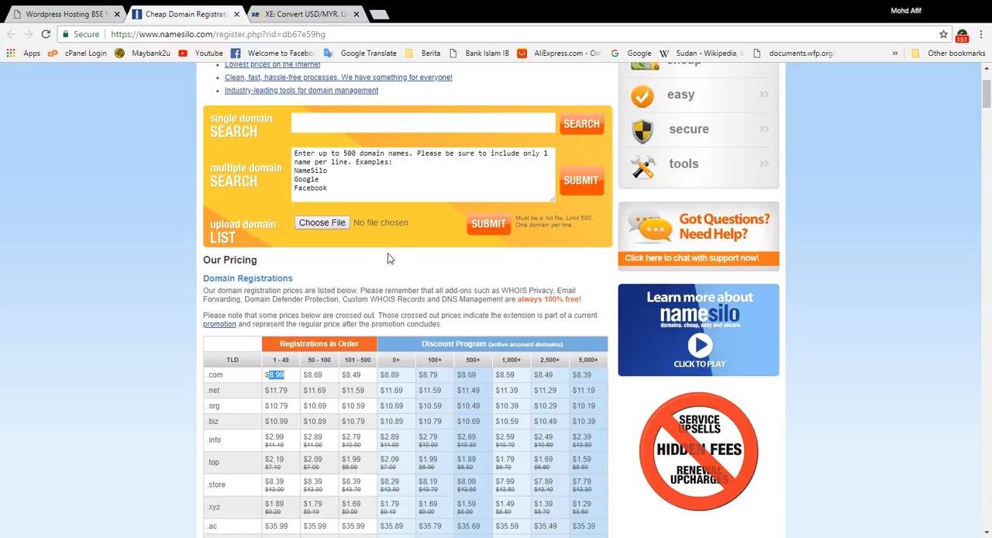The height and width of the screenshot is (538, 992).
Task: Click the orange SEARCH button for single domain
Action: 581,124
